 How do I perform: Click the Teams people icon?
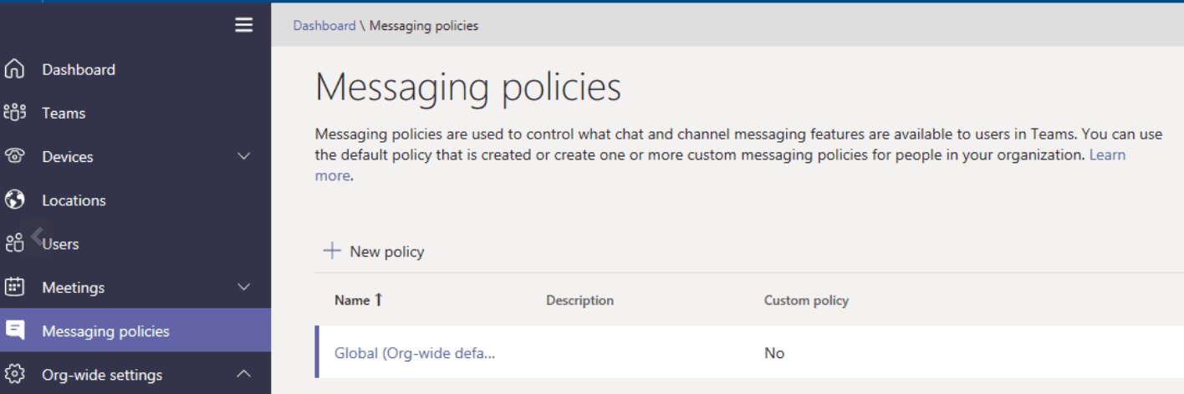pos(14,113)
